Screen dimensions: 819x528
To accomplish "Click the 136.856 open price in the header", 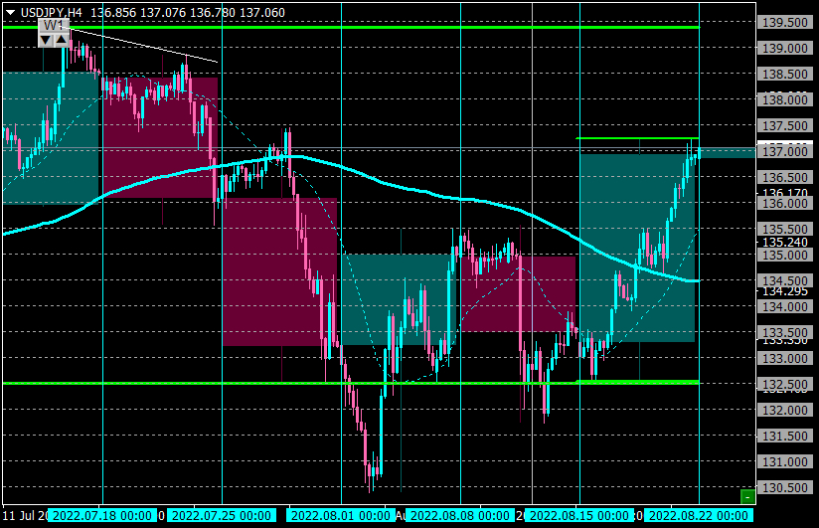I will point(113,13).
